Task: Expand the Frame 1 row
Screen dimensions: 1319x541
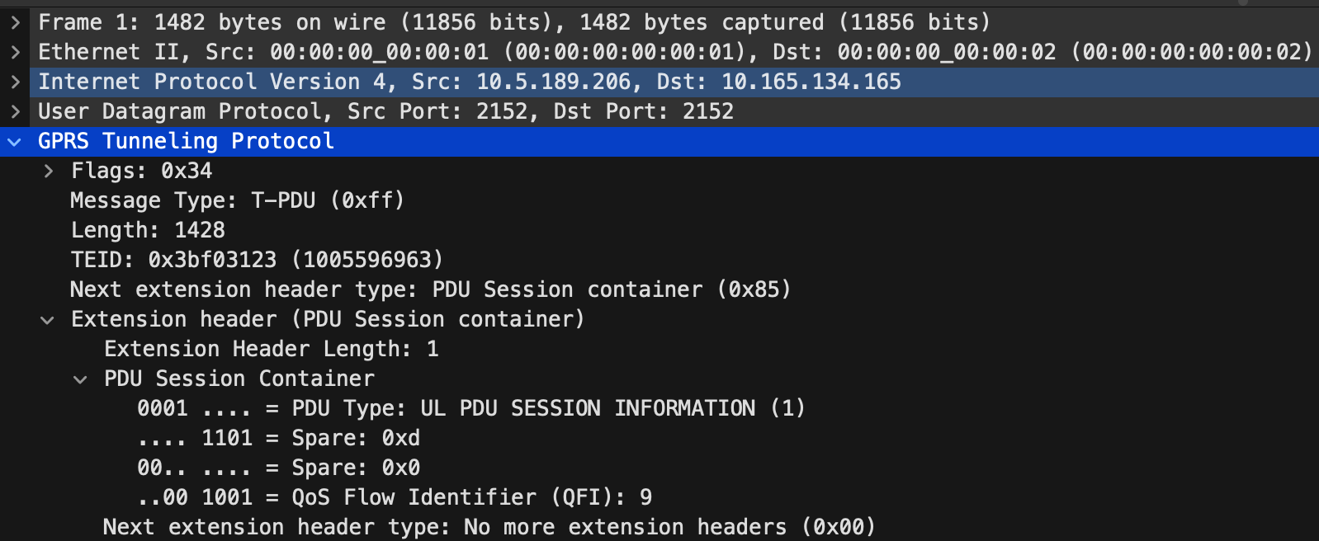Action: (15, 22)
